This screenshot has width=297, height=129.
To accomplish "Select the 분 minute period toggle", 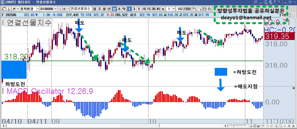I will click(x=114, y=9).
